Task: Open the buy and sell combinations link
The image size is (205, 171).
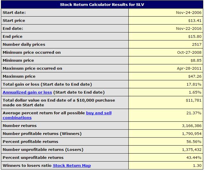Action: tap(99, 113)
